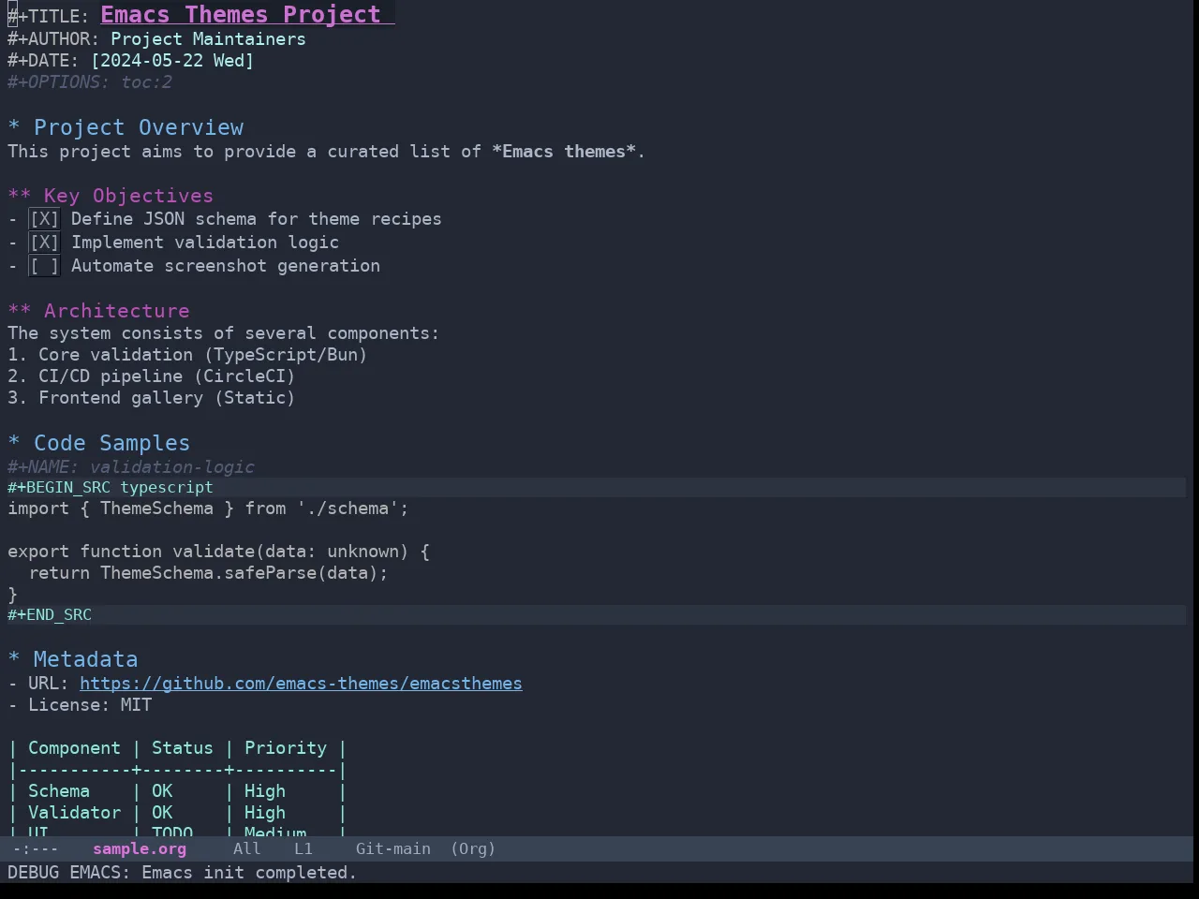Image resolution: width=1199 pixels, height=899 pixels.
Task: Click '3. Frontend gallery (Static)' item
Action: pos(152,398)
